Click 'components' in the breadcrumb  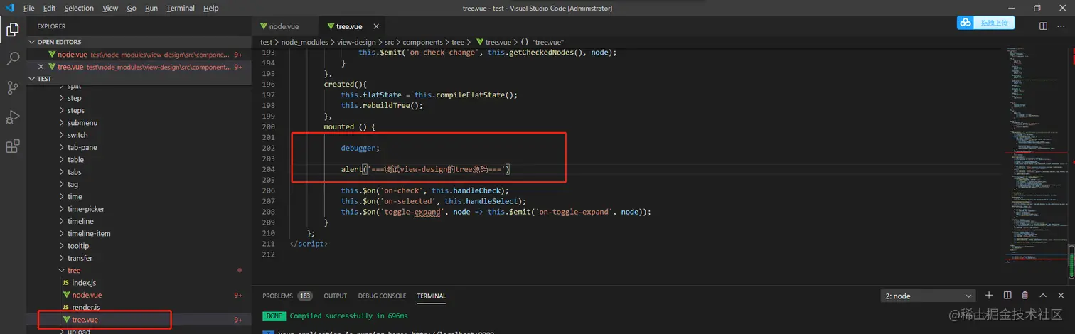[x=422, y=42]
